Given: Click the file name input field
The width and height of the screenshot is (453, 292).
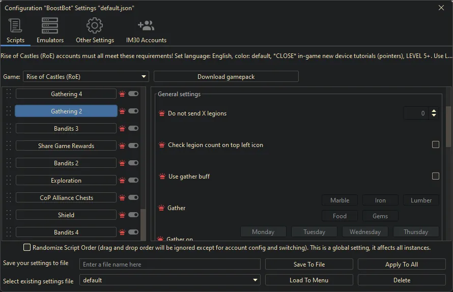Looking at the screenshot, I should (x=170, y=264).
